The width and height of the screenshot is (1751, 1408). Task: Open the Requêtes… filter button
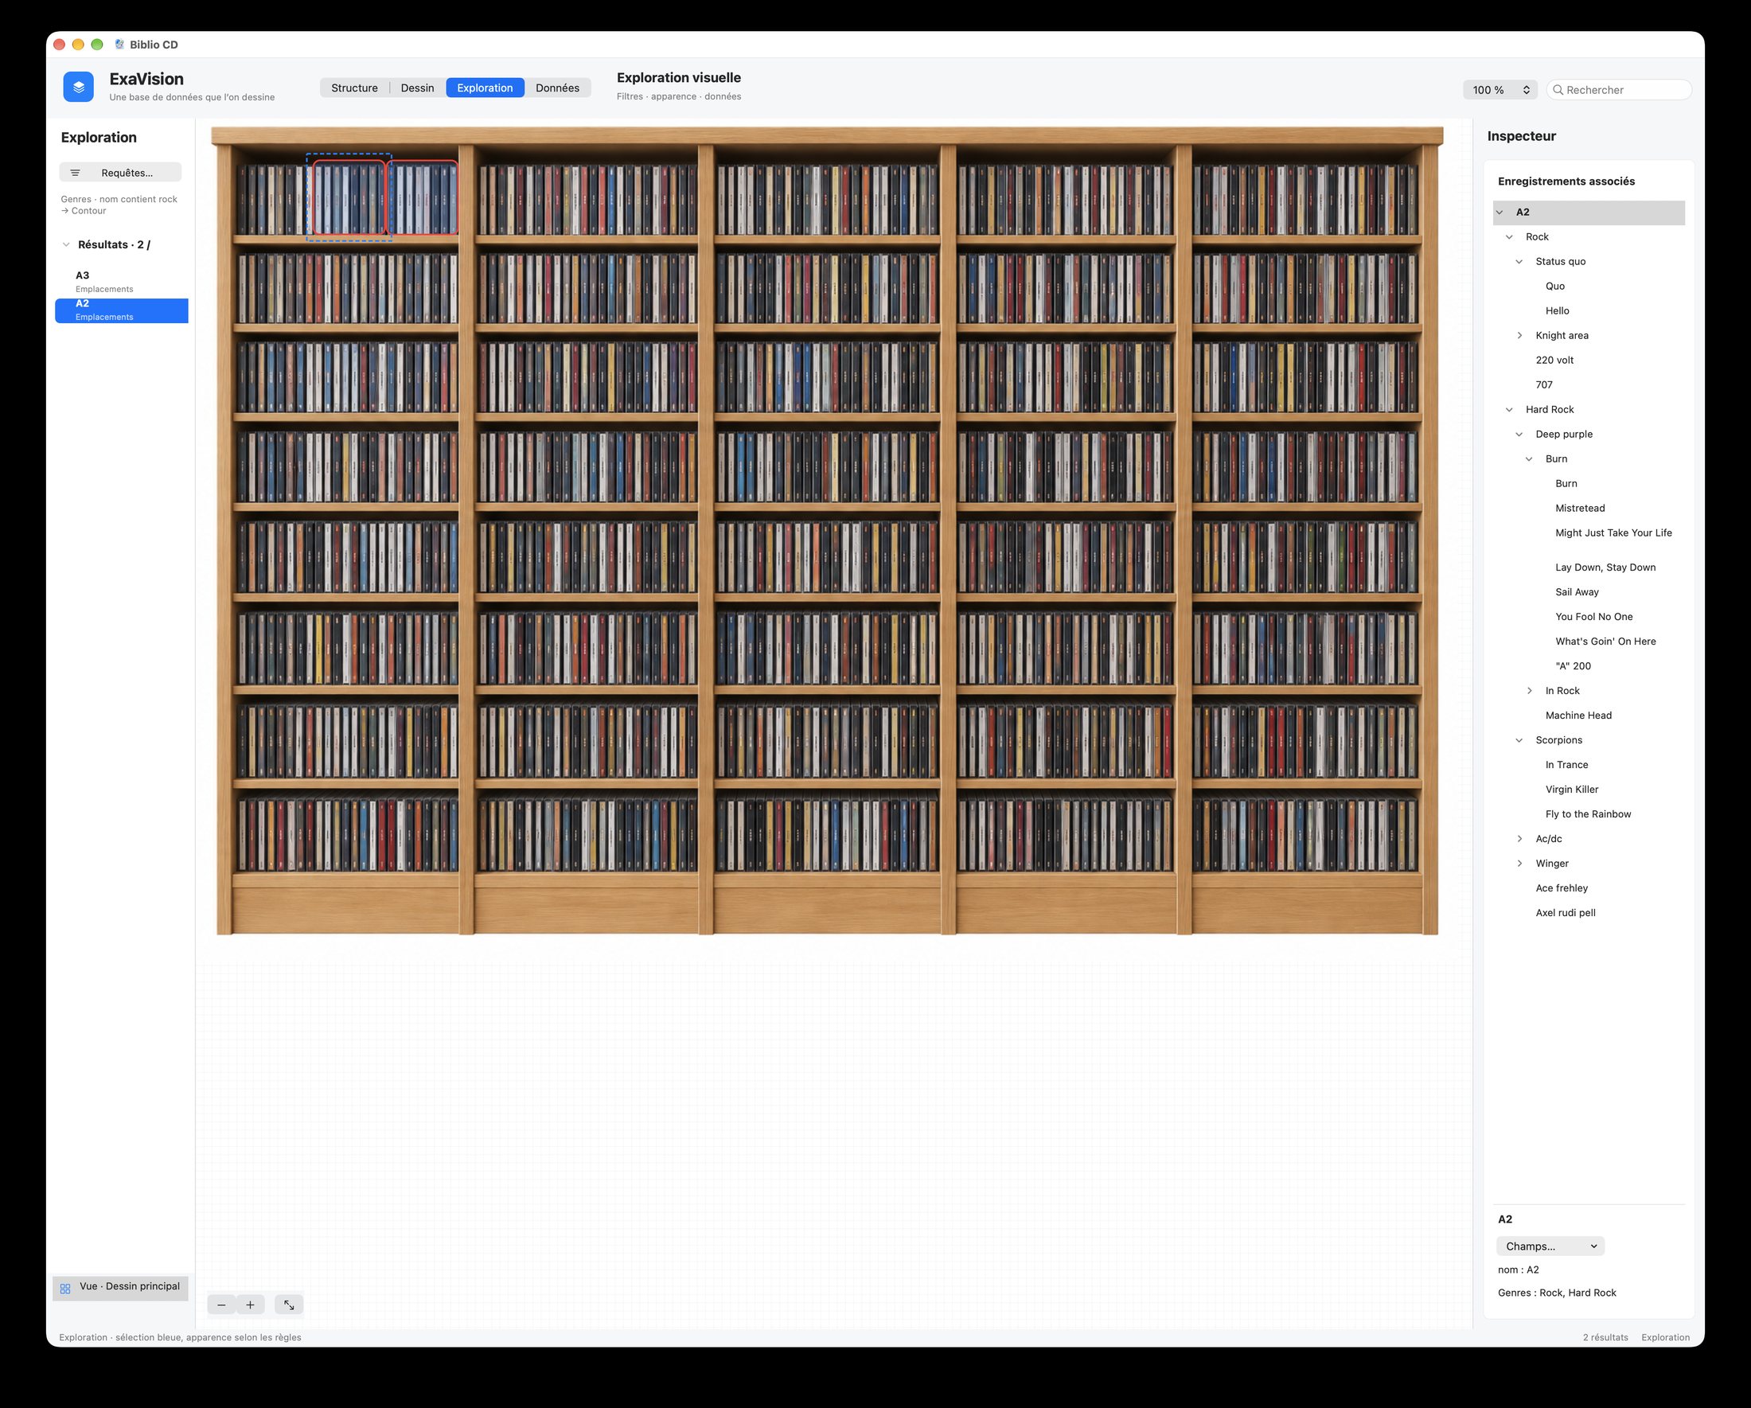120,172
